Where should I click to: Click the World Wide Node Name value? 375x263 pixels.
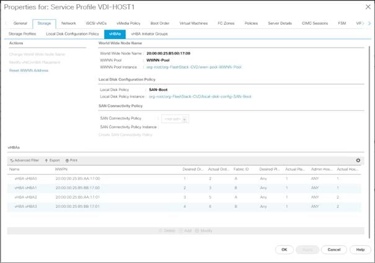[169, 53]
